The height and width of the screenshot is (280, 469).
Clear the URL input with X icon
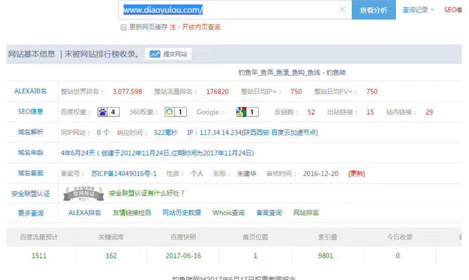pos(342,9)
